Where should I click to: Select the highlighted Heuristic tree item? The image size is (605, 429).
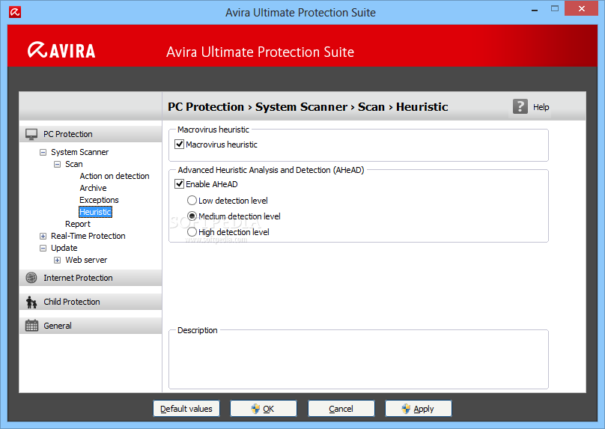click(x=95, y=212)
